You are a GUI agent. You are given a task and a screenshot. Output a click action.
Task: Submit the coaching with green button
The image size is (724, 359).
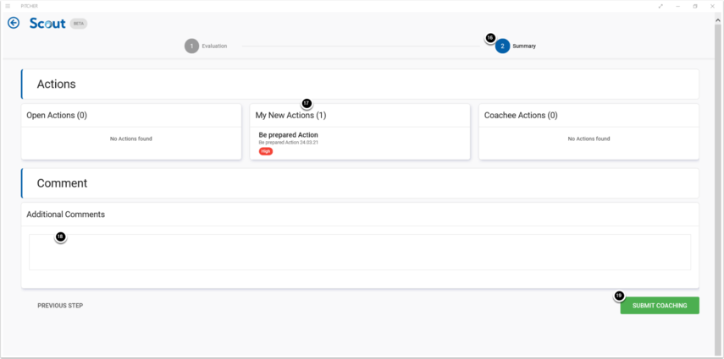tap(660, 305)
